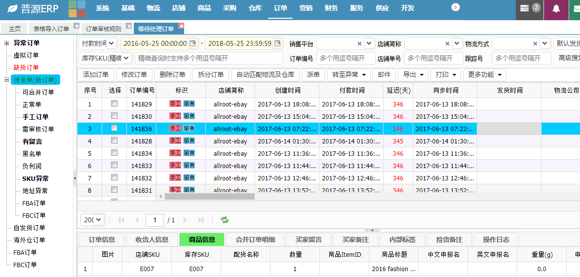The image size is (580, 277).
Task: Click the horizontal scrollbar thumb of the order grid
Action: coord(210,197)
